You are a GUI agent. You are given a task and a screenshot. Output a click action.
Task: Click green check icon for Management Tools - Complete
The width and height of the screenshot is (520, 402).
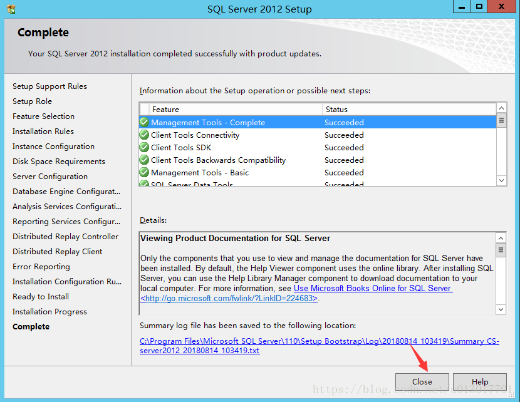coord(144,122)
